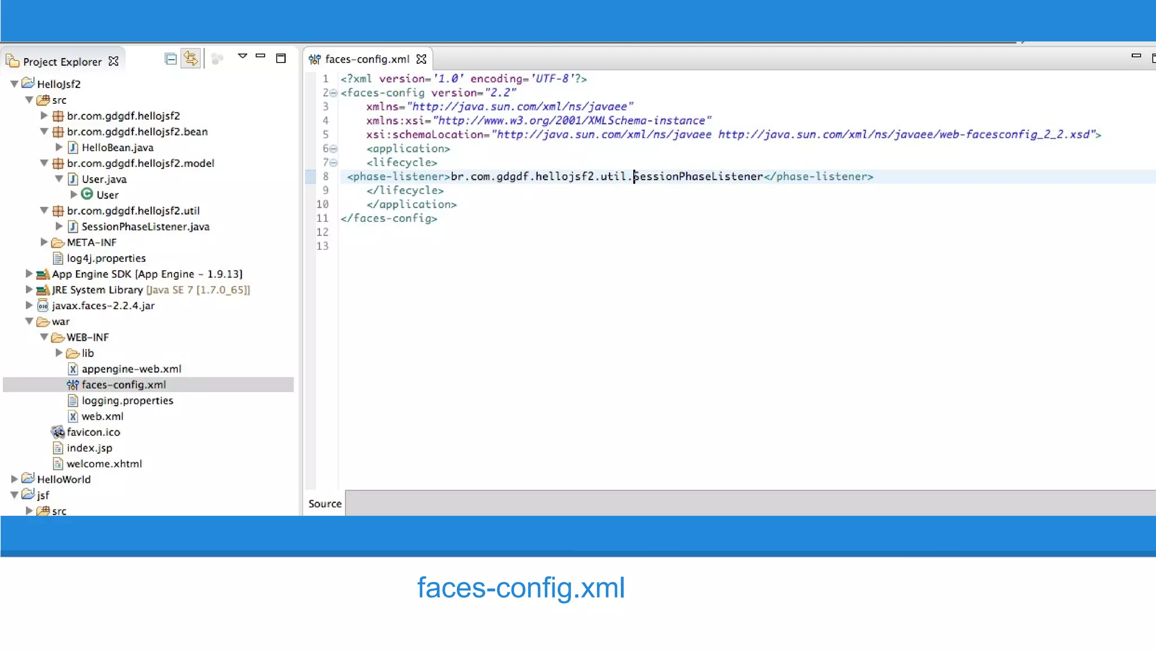Click the web.xml file icon
This screenshot has width=1156, height=650.
point(73,416)
